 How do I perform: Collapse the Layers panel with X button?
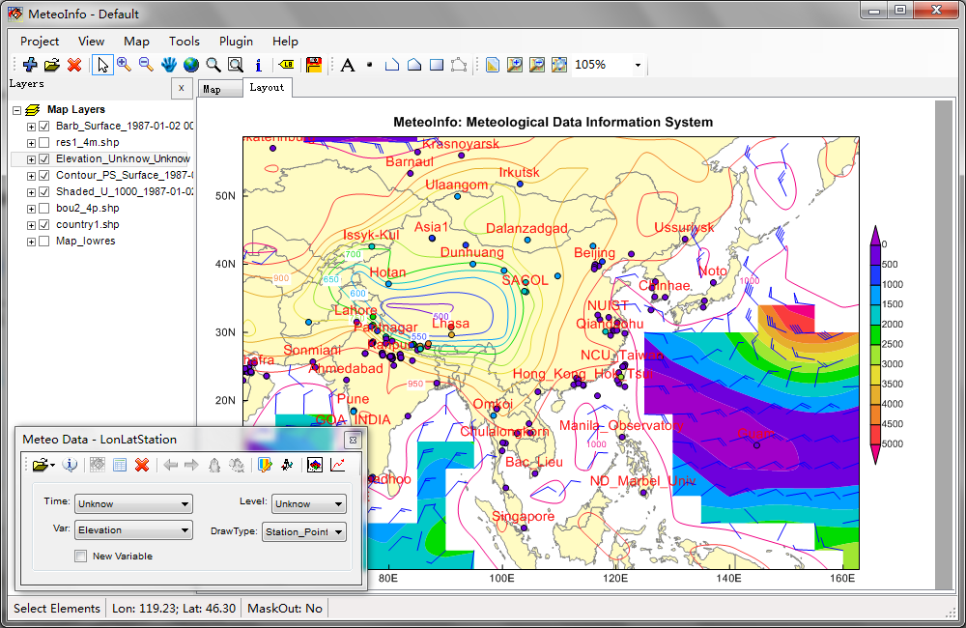182,88
